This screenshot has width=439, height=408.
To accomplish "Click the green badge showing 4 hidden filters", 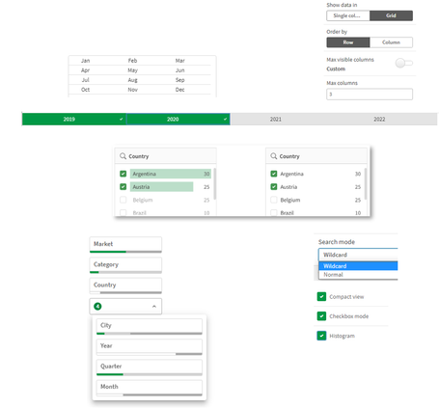I will [97, 306].
